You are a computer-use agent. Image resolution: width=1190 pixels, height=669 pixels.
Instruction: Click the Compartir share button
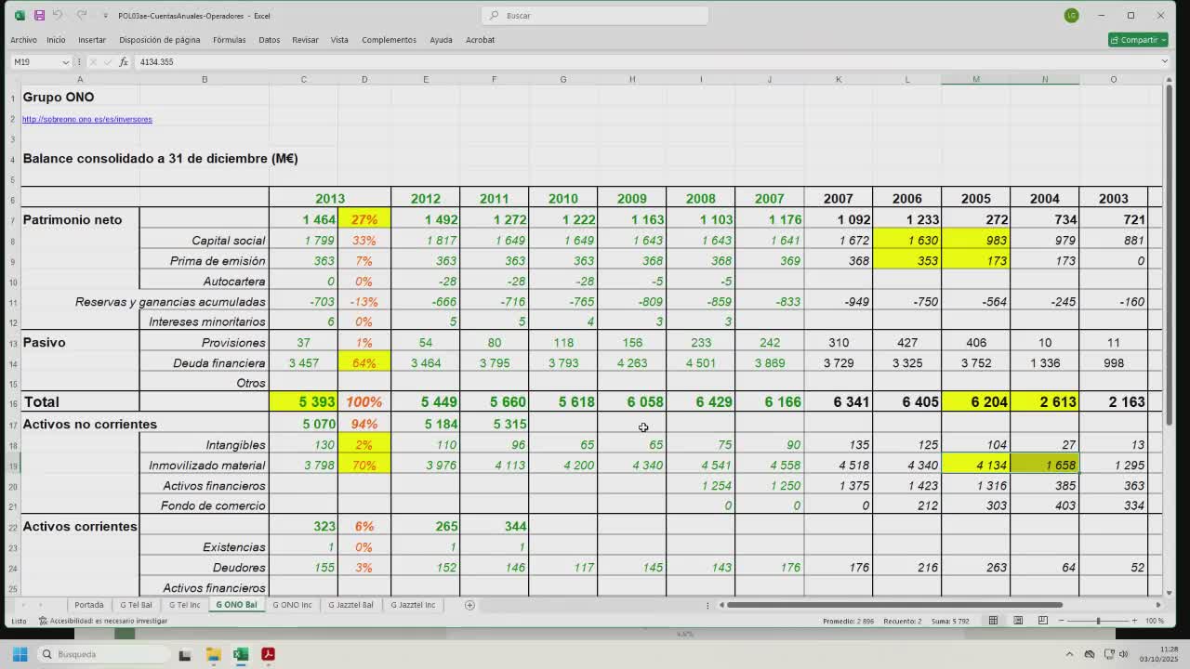click(x=1138, y=40)
